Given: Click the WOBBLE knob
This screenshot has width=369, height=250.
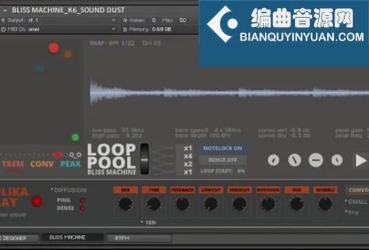Looking at the screenshot, I should pyautogui.click(x=326, y=204).
